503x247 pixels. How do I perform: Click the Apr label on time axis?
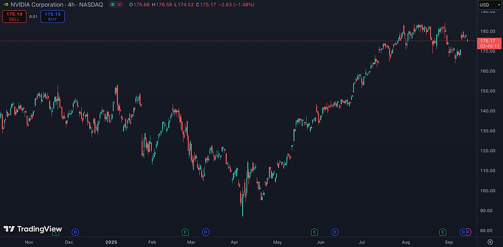pyautogui.click(x=235, y=242)
